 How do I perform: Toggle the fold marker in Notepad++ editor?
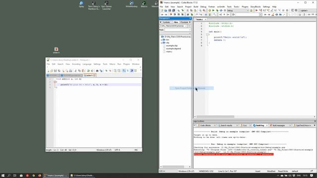(x=55, y=82)
